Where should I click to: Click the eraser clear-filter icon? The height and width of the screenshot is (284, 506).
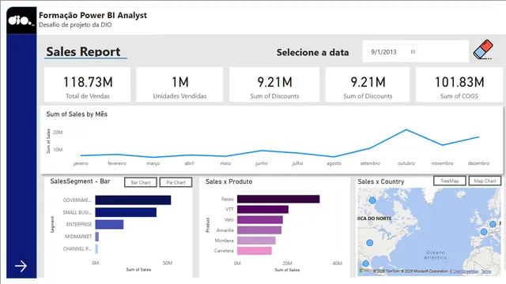pos(483,50)
